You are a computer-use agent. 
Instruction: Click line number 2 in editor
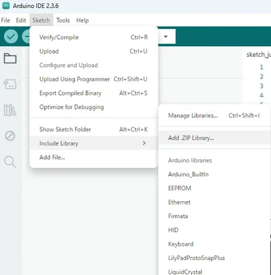pyautogui.click(x=262, y=77)
